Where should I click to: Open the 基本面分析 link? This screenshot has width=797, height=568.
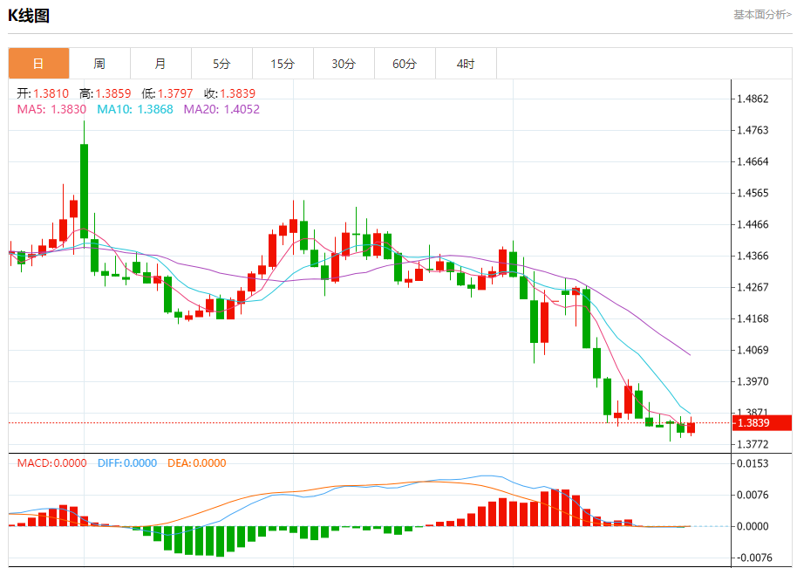click(761, 15)
